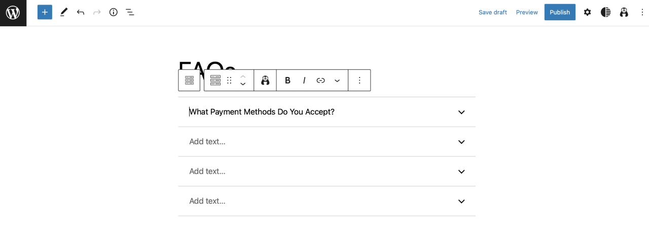Click the Preview link

(527, 12)
